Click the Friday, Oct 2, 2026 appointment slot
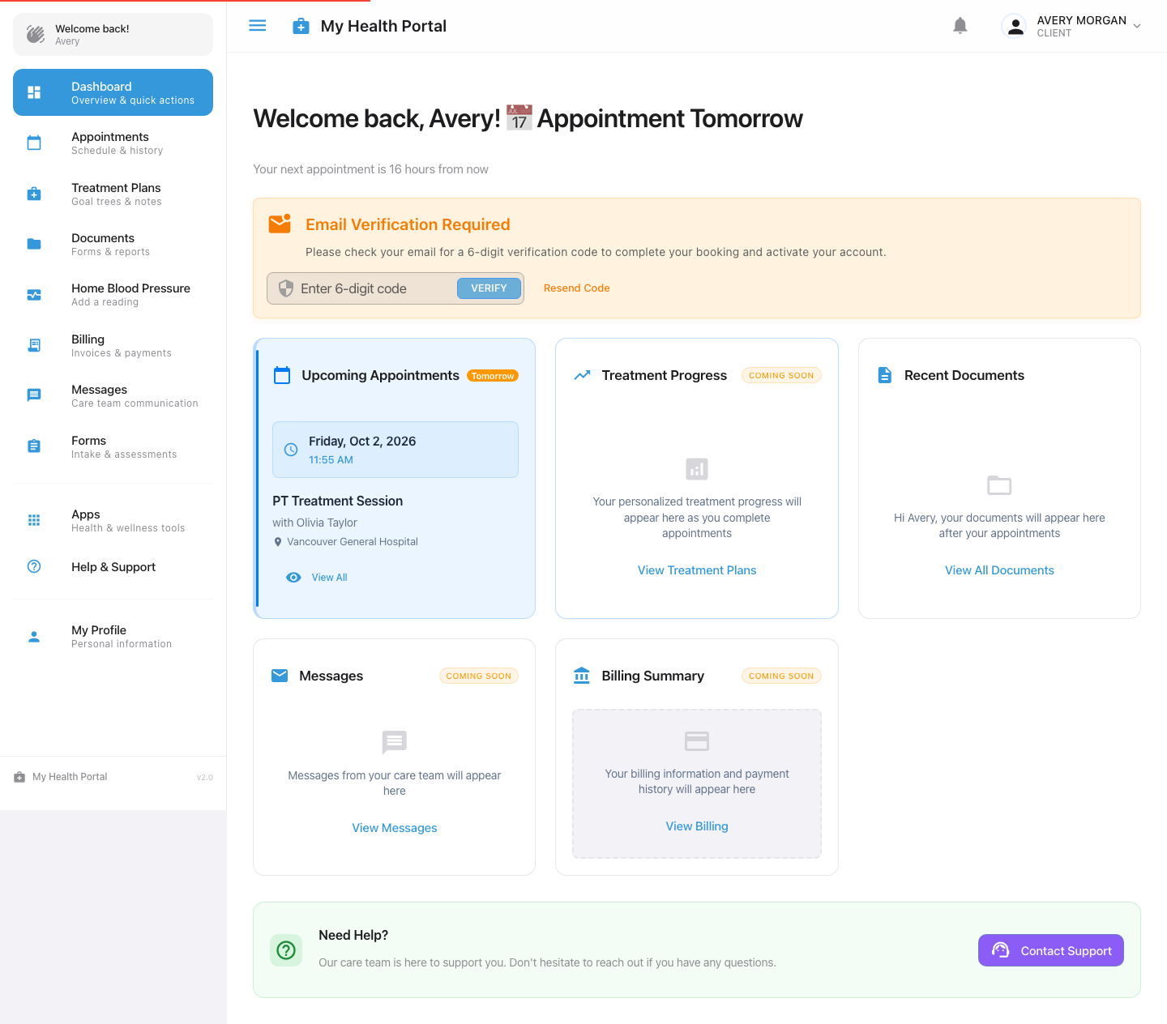1167x1024 pixels. [395, 450]
